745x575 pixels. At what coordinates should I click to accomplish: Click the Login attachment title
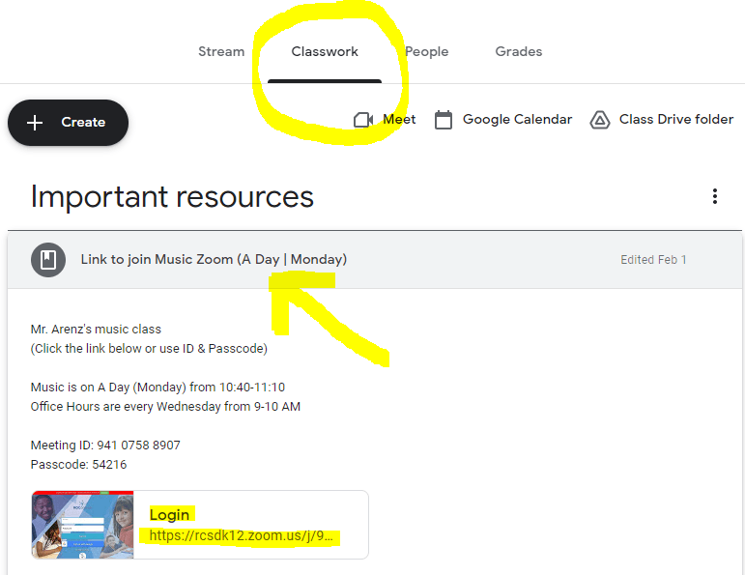169,515
